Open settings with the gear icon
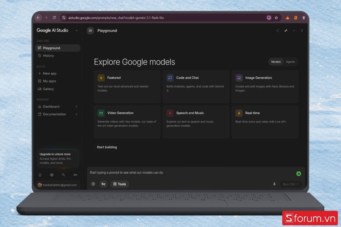 [52, 175]
